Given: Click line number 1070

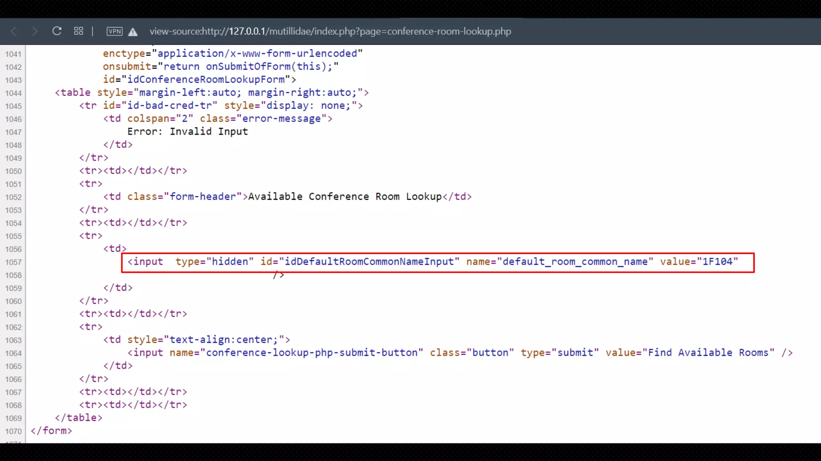Looking at the screenshot, I should [x=13, y=431].
